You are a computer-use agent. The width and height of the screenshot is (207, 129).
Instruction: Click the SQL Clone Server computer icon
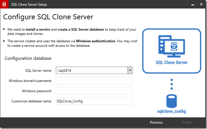tap(171, 46)
